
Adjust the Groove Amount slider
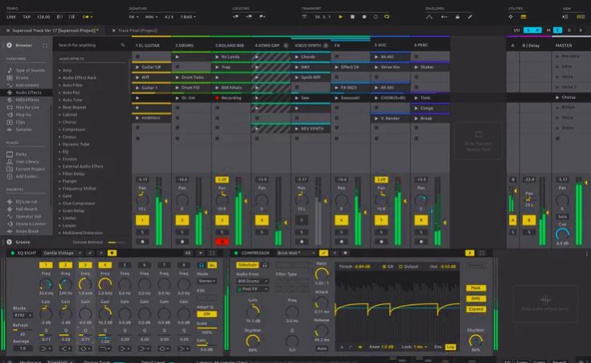click(116, 242)
